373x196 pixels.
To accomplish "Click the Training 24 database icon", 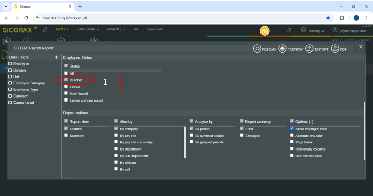I will tap(303, 30).
